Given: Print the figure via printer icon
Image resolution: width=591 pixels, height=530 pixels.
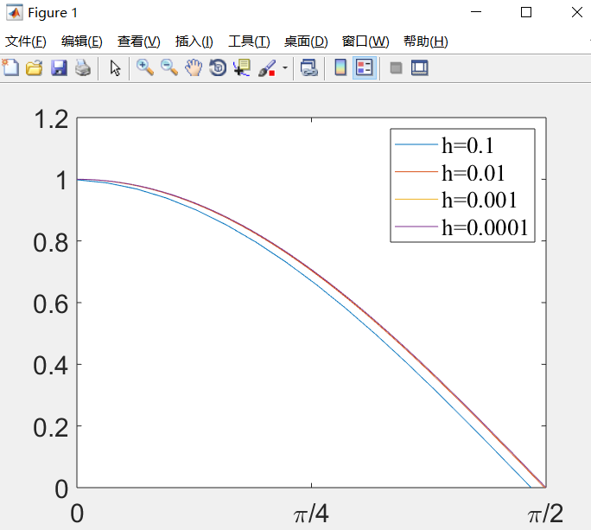Looking at the screenshot, I should [83, 68].
